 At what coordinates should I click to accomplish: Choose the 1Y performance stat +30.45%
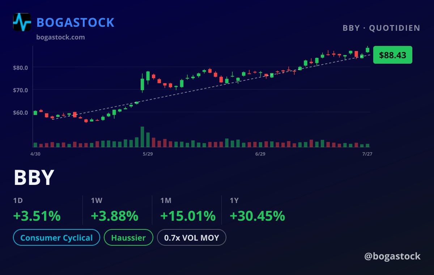[x=258, y=216]
